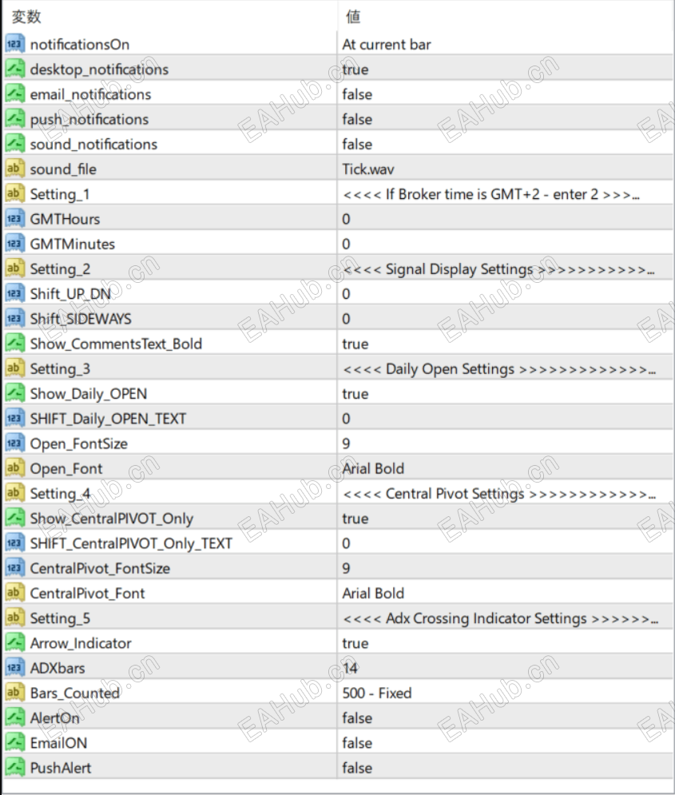The image size is (675, 795).
Task: Click the integer icon beside Open_FontSize
Action: [14, 443]
